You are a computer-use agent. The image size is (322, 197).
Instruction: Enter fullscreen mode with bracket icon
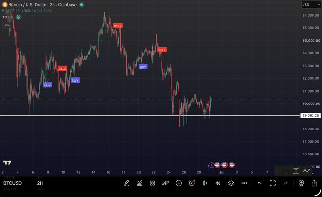[273, 183]
